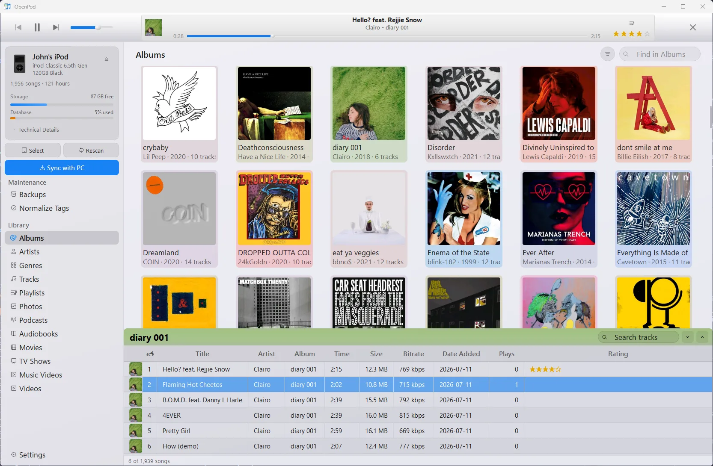Image resolution: width=713 pixels, height=466 pixels.
Task: Open Videos in the sidebar
Action: pyautogui.click(x=62, y=389)
